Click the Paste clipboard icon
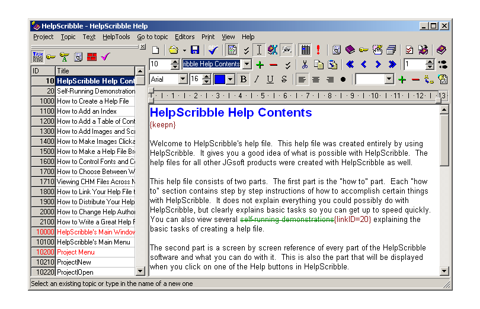Image resolution: width=480 pixels, height=309 pixels. pyautogui.click(x=332, y=65)
